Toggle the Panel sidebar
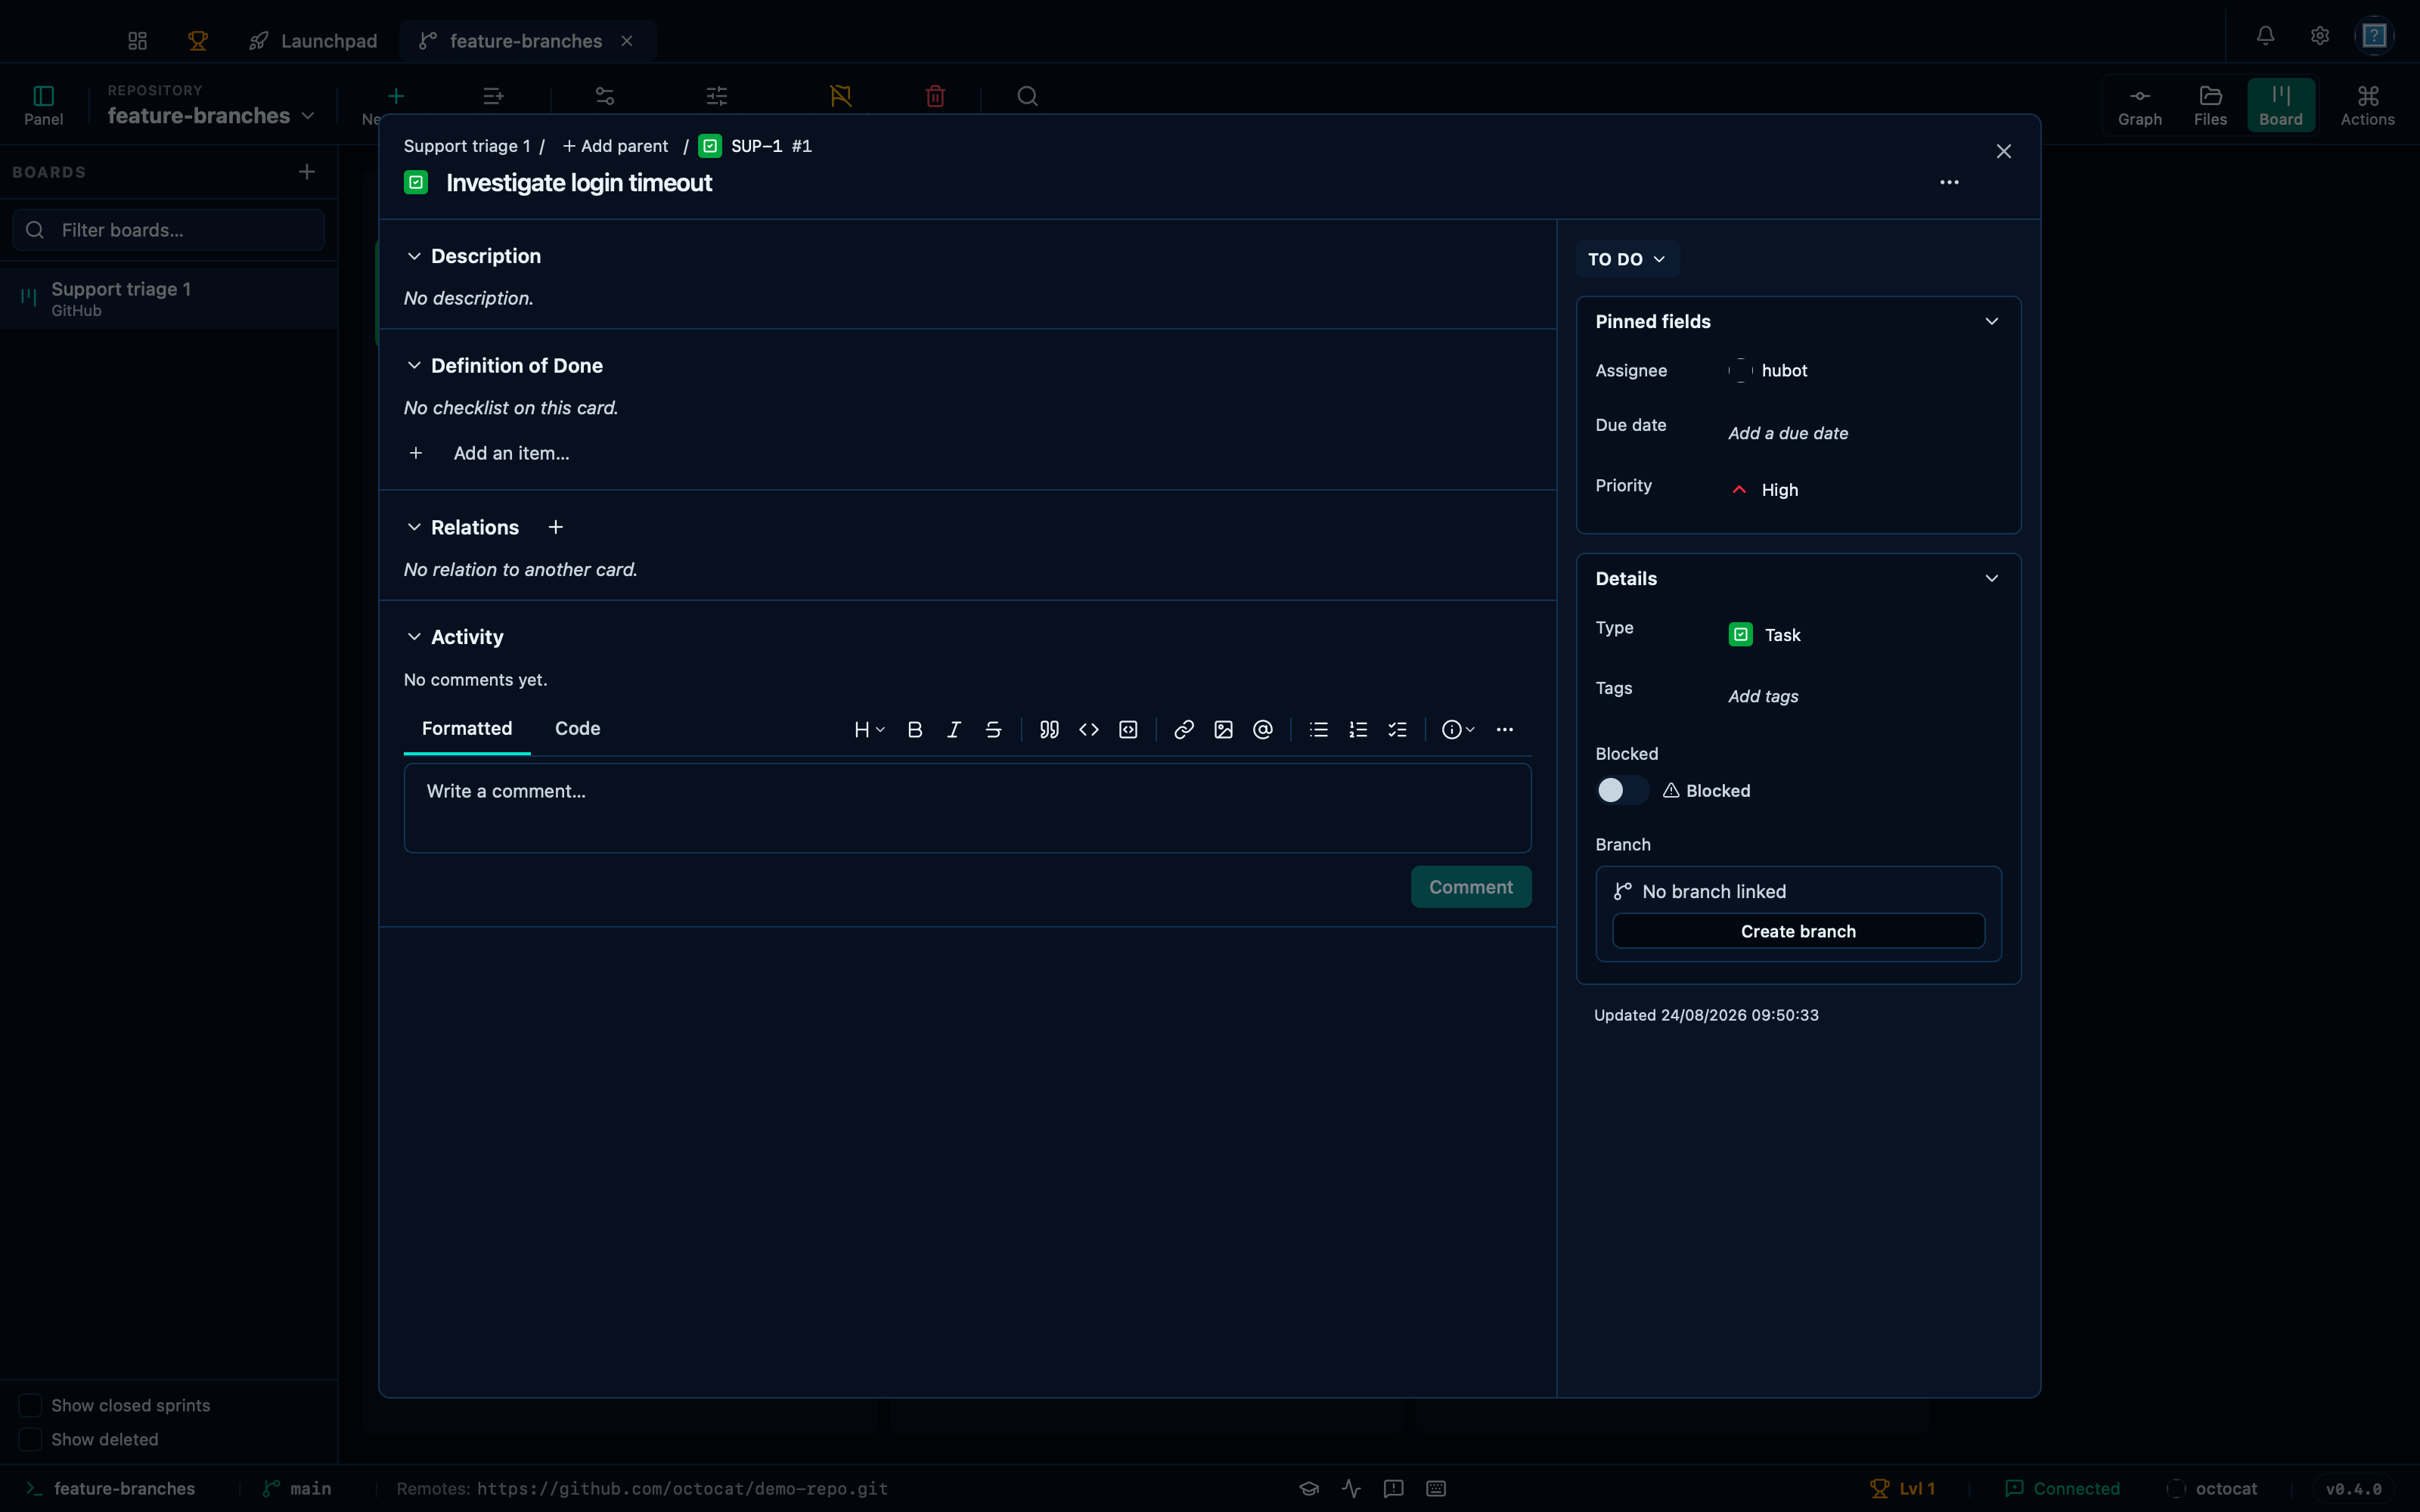The image size is (2420, 1512). pyautogui.click(x=43, y=105)
